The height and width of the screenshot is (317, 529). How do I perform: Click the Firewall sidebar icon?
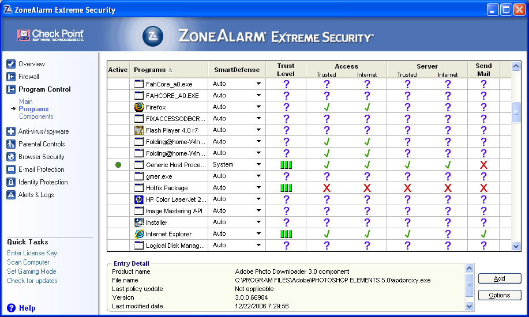pos(11,77)
